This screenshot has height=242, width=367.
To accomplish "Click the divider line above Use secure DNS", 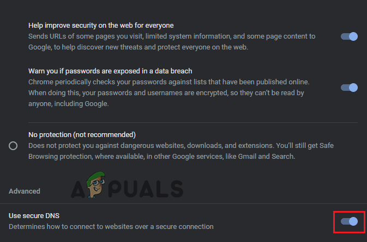I will coord(183,204).
